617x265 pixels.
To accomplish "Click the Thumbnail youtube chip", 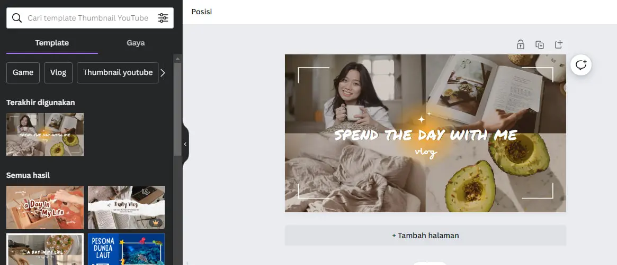I will point(118,72).
